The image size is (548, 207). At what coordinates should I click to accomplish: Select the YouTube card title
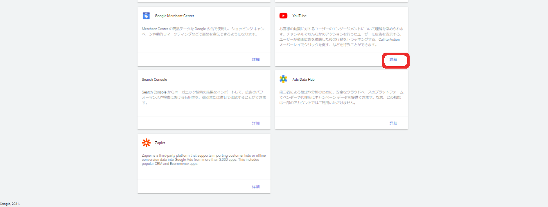[x=299, y=16]
